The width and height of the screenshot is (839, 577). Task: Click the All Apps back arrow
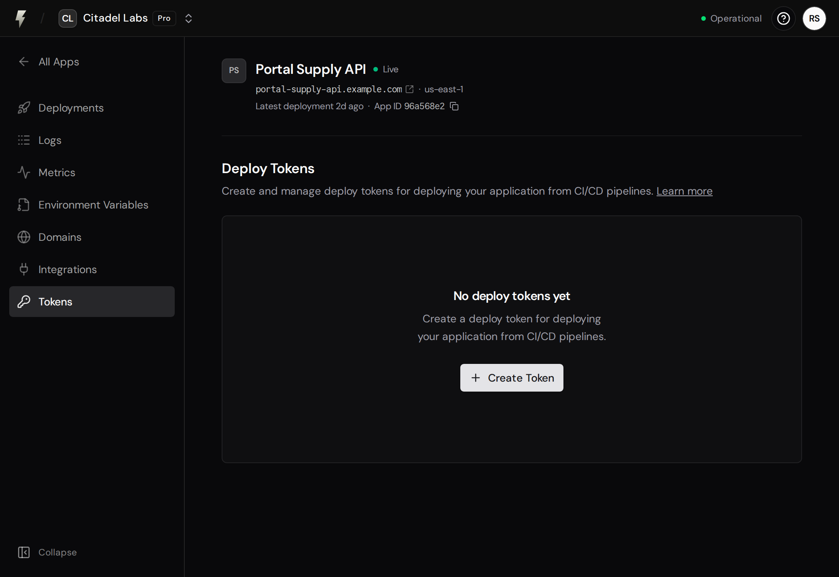point(24,62)
